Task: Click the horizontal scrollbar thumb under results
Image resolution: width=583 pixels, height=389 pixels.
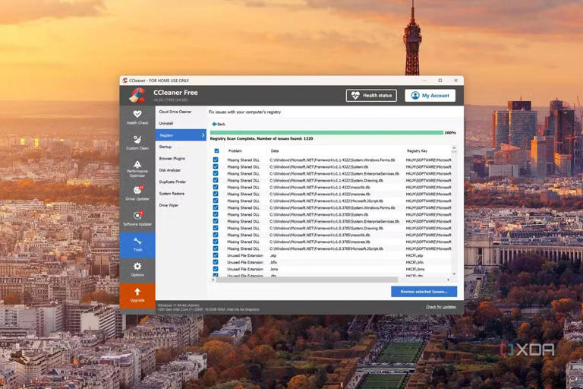Action: 307,280
